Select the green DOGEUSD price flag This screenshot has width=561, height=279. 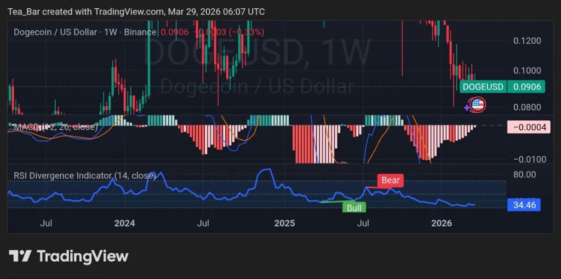click(502, 86)
